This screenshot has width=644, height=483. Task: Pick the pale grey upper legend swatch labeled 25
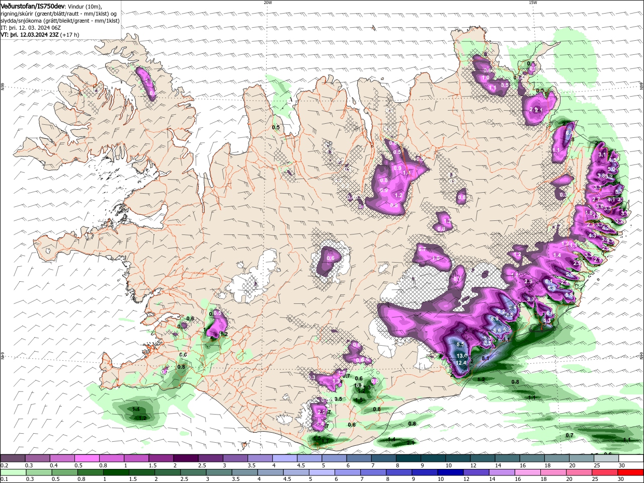click(x=607, y=458)
